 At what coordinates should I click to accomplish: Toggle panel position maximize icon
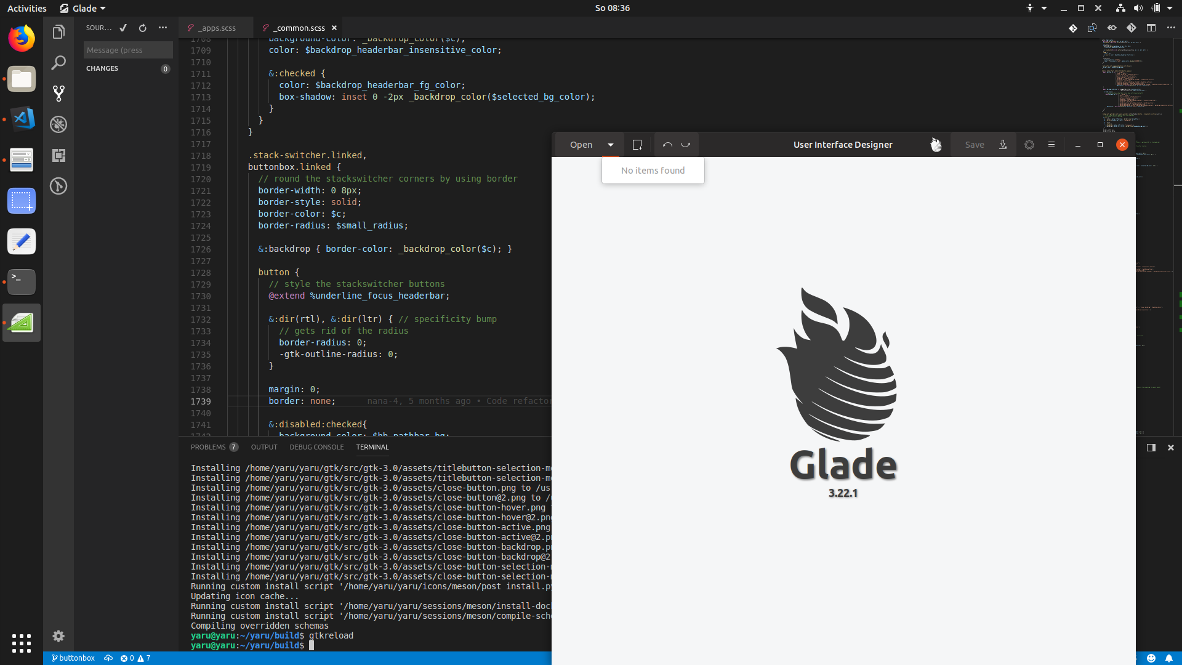coord(1151,448)
